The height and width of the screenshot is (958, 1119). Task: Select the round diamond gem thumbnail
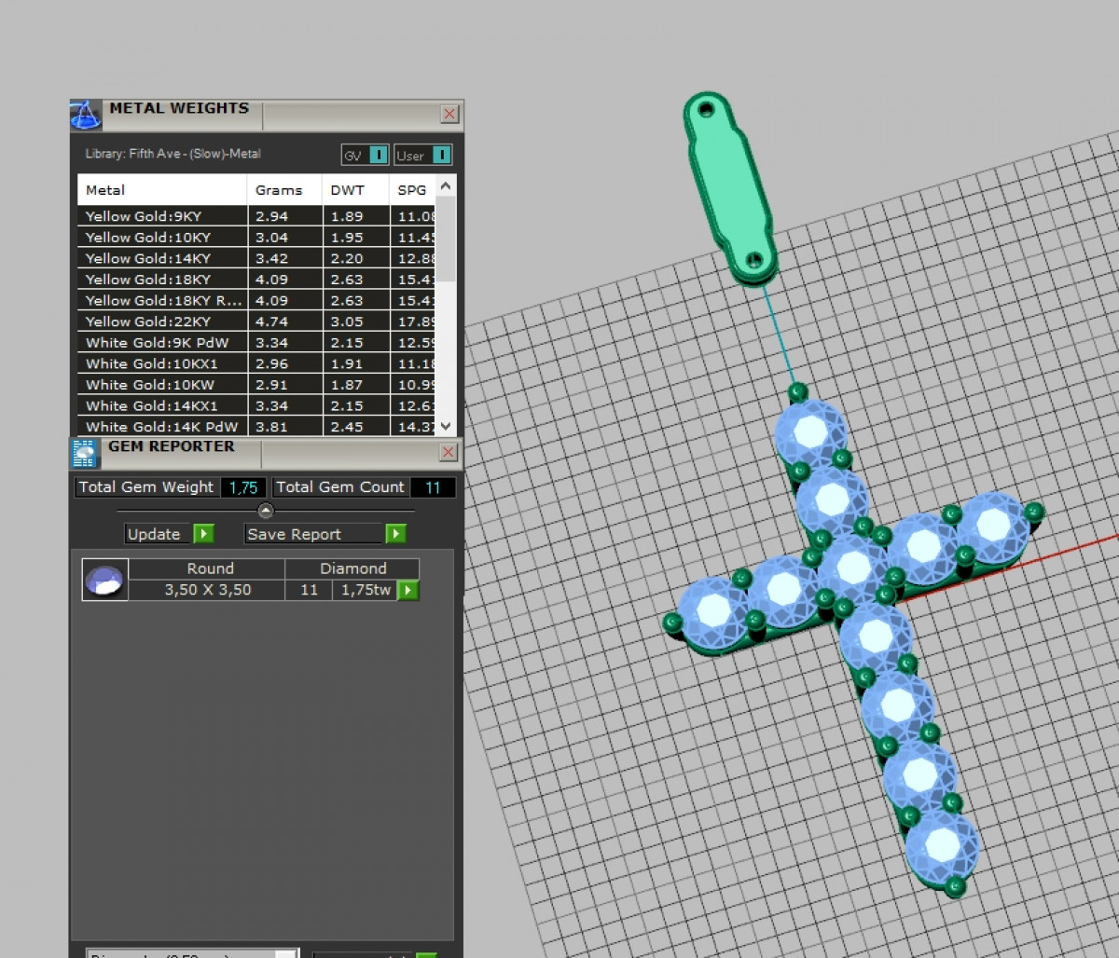pyautogui.click(x=104, y=580)
